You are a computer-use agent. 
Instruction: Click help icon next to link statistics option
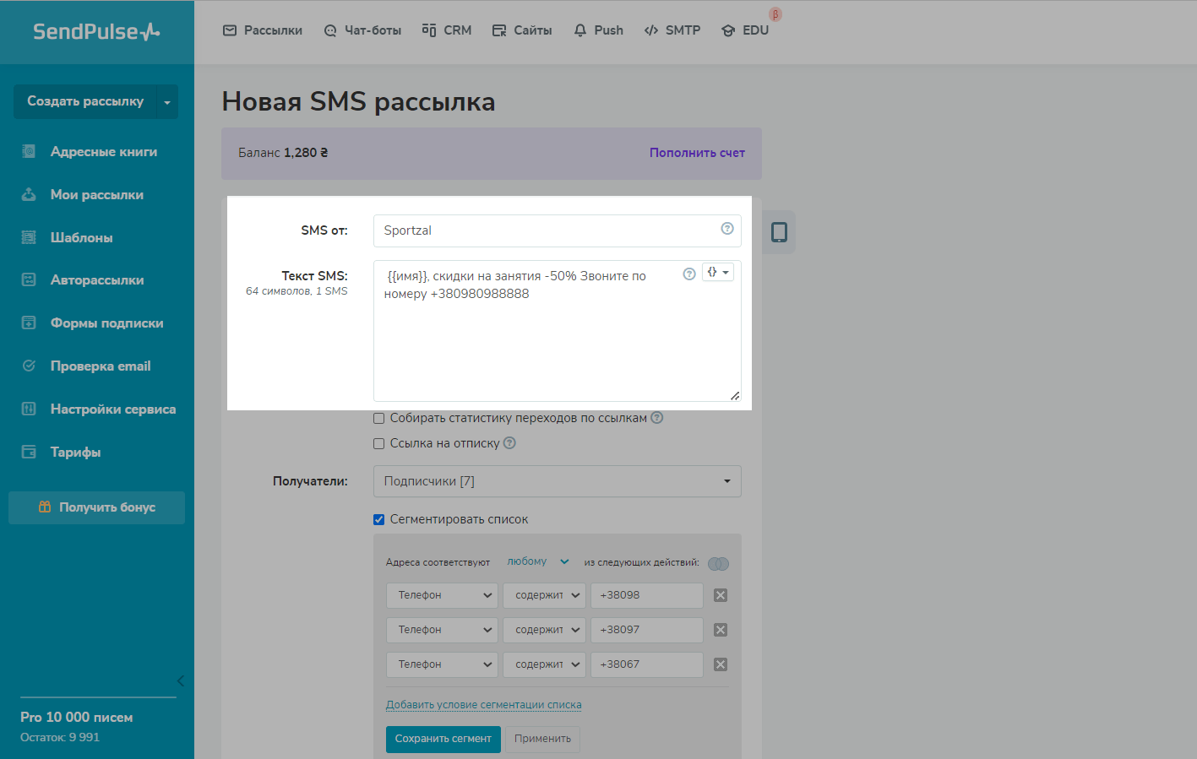tap(656, 418)
